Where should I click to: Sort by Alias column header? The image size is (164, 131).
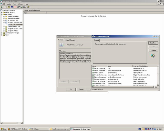(x=120, y=66)
